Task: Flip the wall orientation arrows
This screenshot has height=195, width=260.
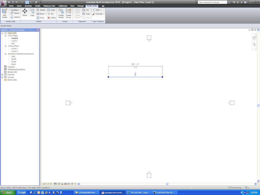Action: coord(135,74)
